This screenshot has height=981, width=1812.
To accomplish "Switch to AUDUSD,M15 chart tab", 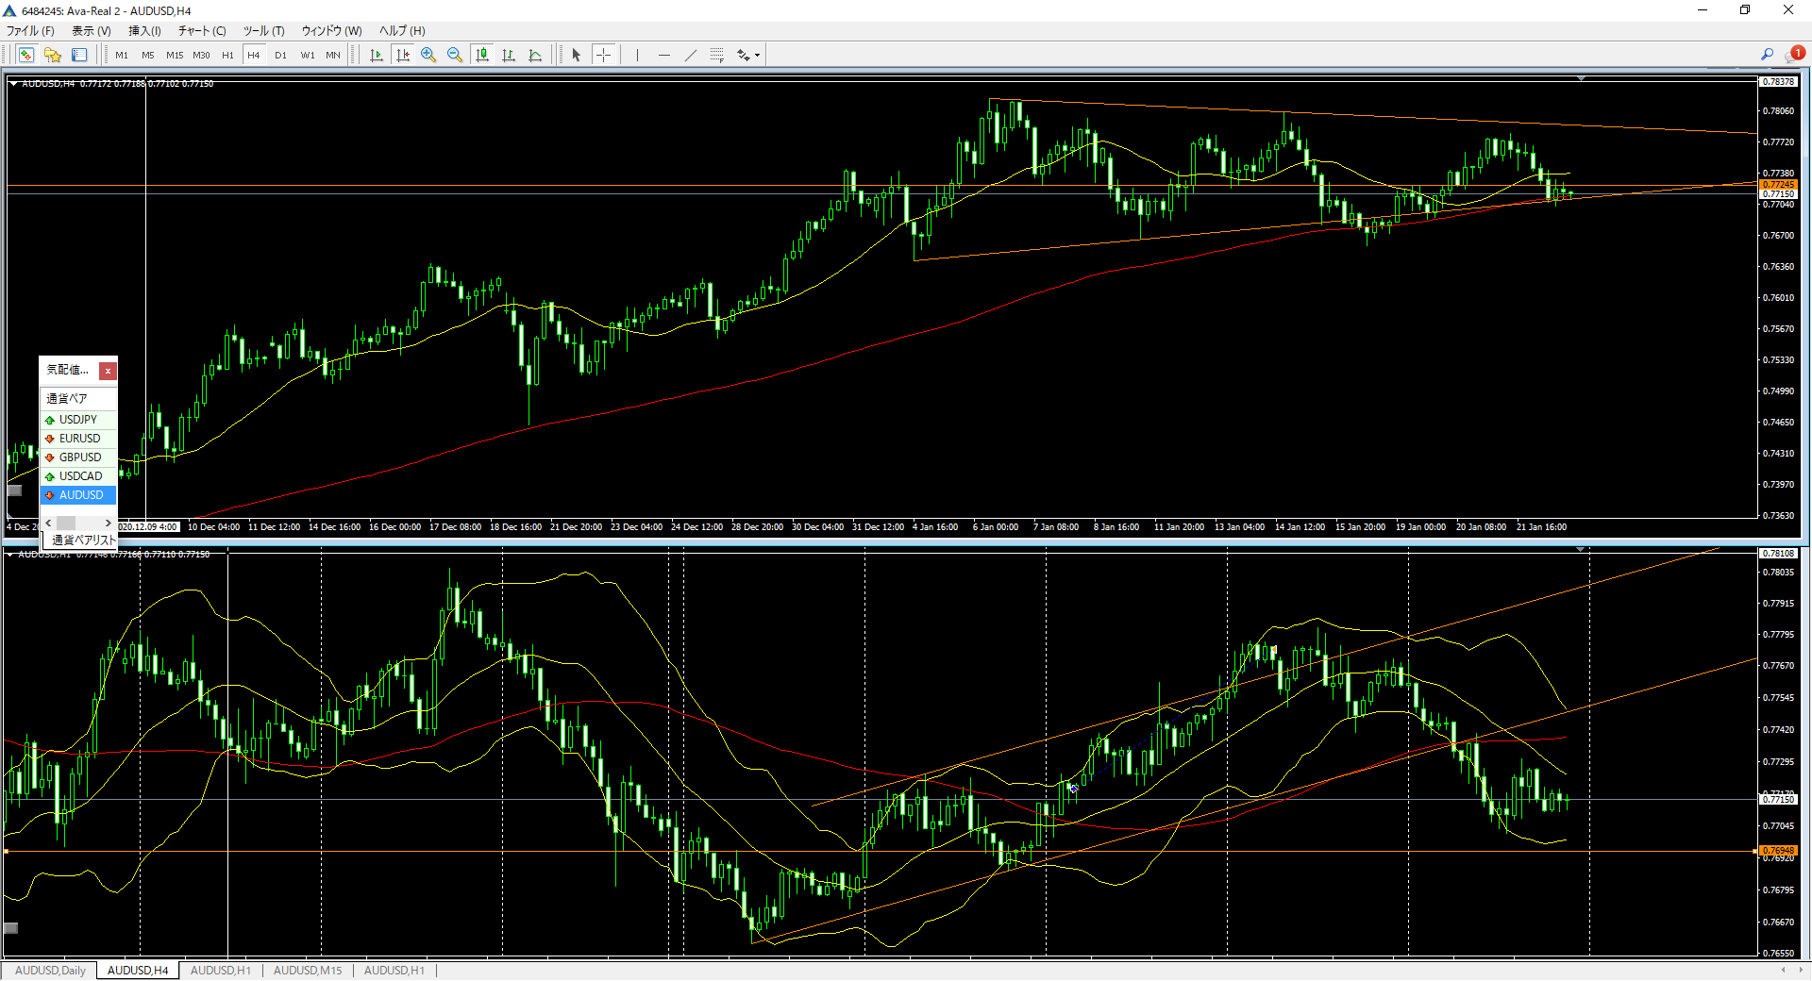I will (x=308, y=971).
